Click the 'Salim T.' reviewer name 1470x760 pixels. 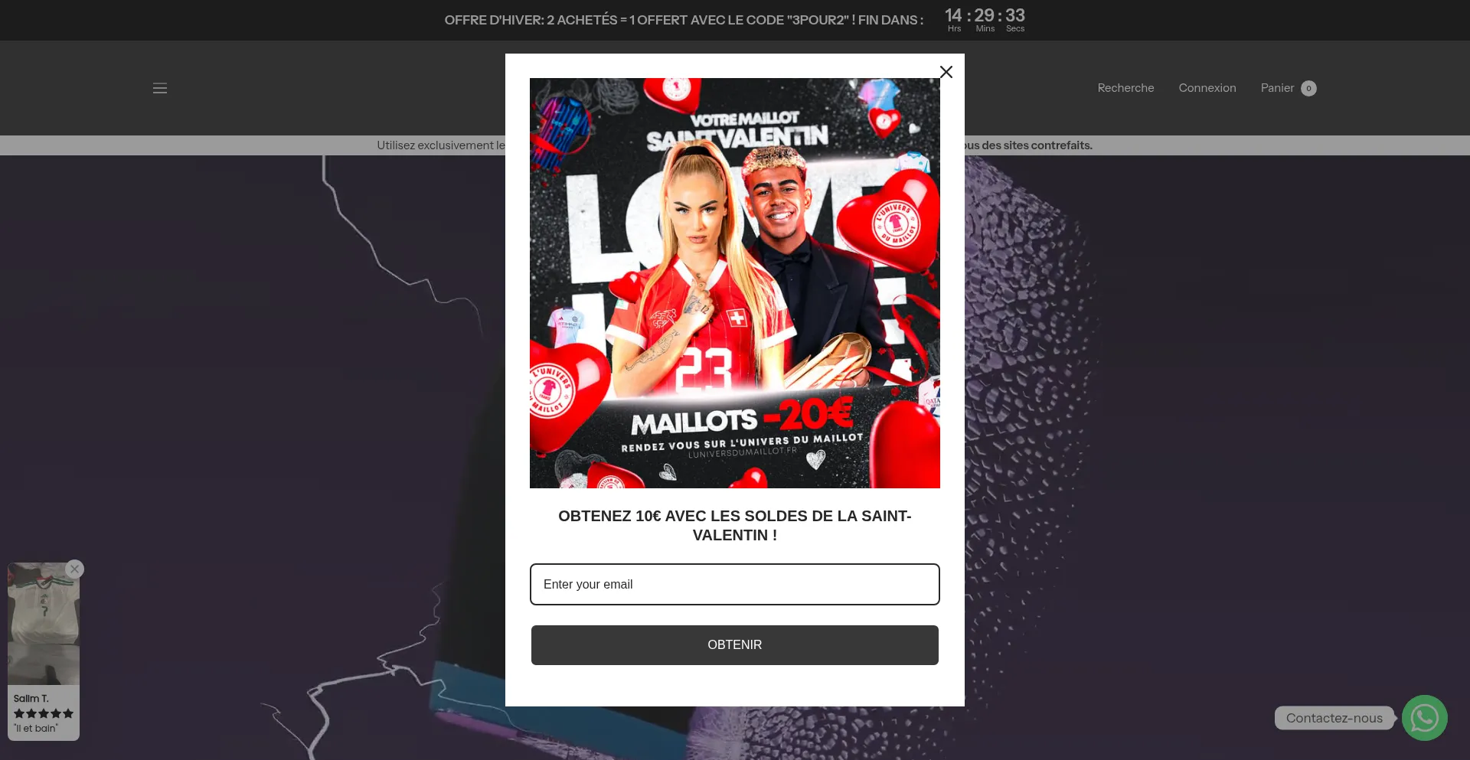31,699
